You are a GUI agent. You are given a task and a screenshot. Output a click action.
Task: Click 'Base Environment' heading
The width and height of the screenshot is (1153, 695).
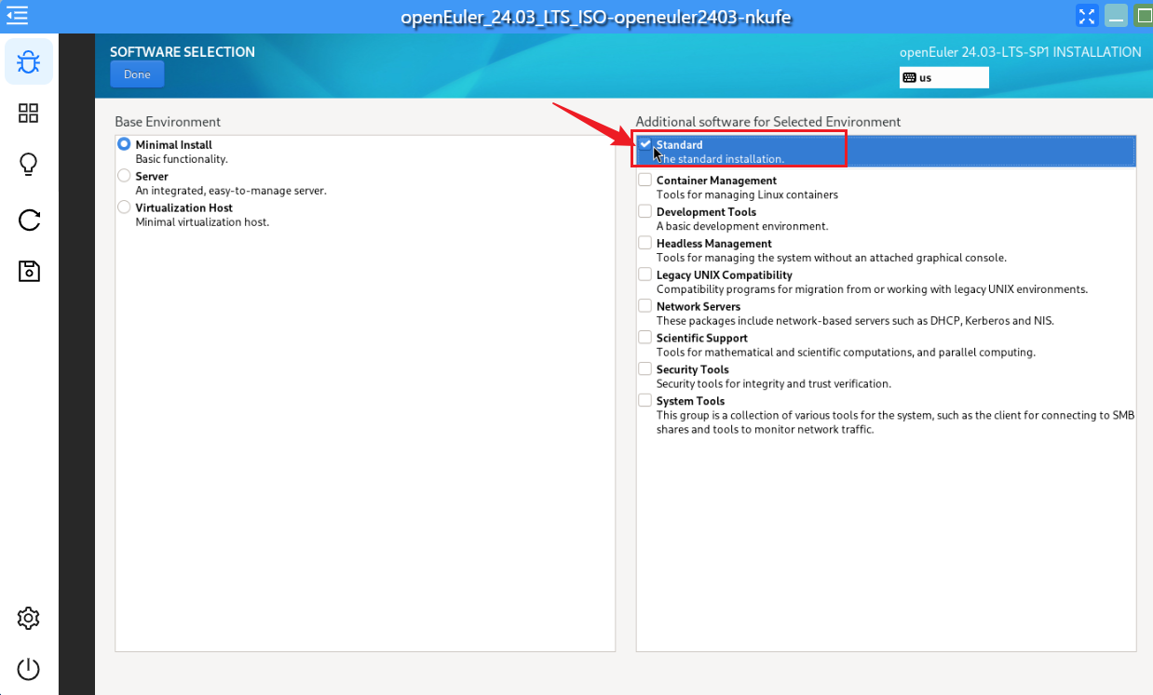(x=168, y=122)
